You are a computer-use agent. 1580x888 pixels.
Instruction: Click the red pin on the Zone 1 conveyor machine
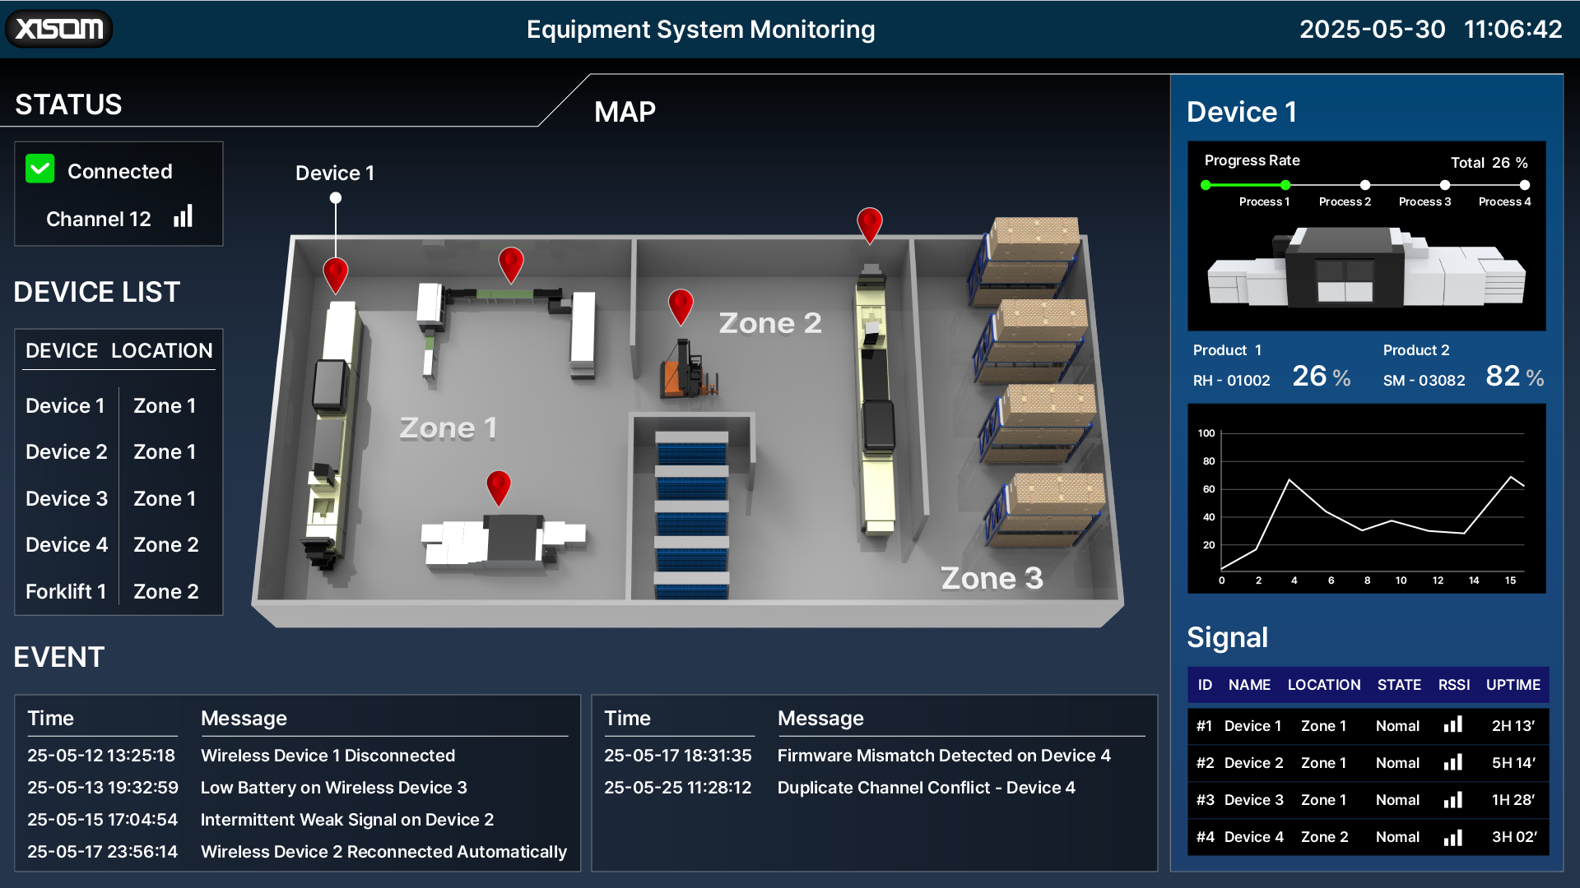tap(512, 265)
